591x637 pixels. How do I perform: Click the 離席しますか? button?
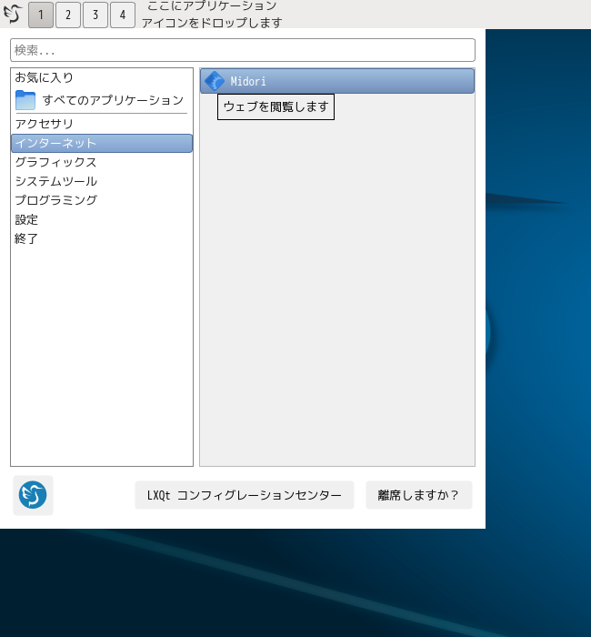tap(419, 495)
